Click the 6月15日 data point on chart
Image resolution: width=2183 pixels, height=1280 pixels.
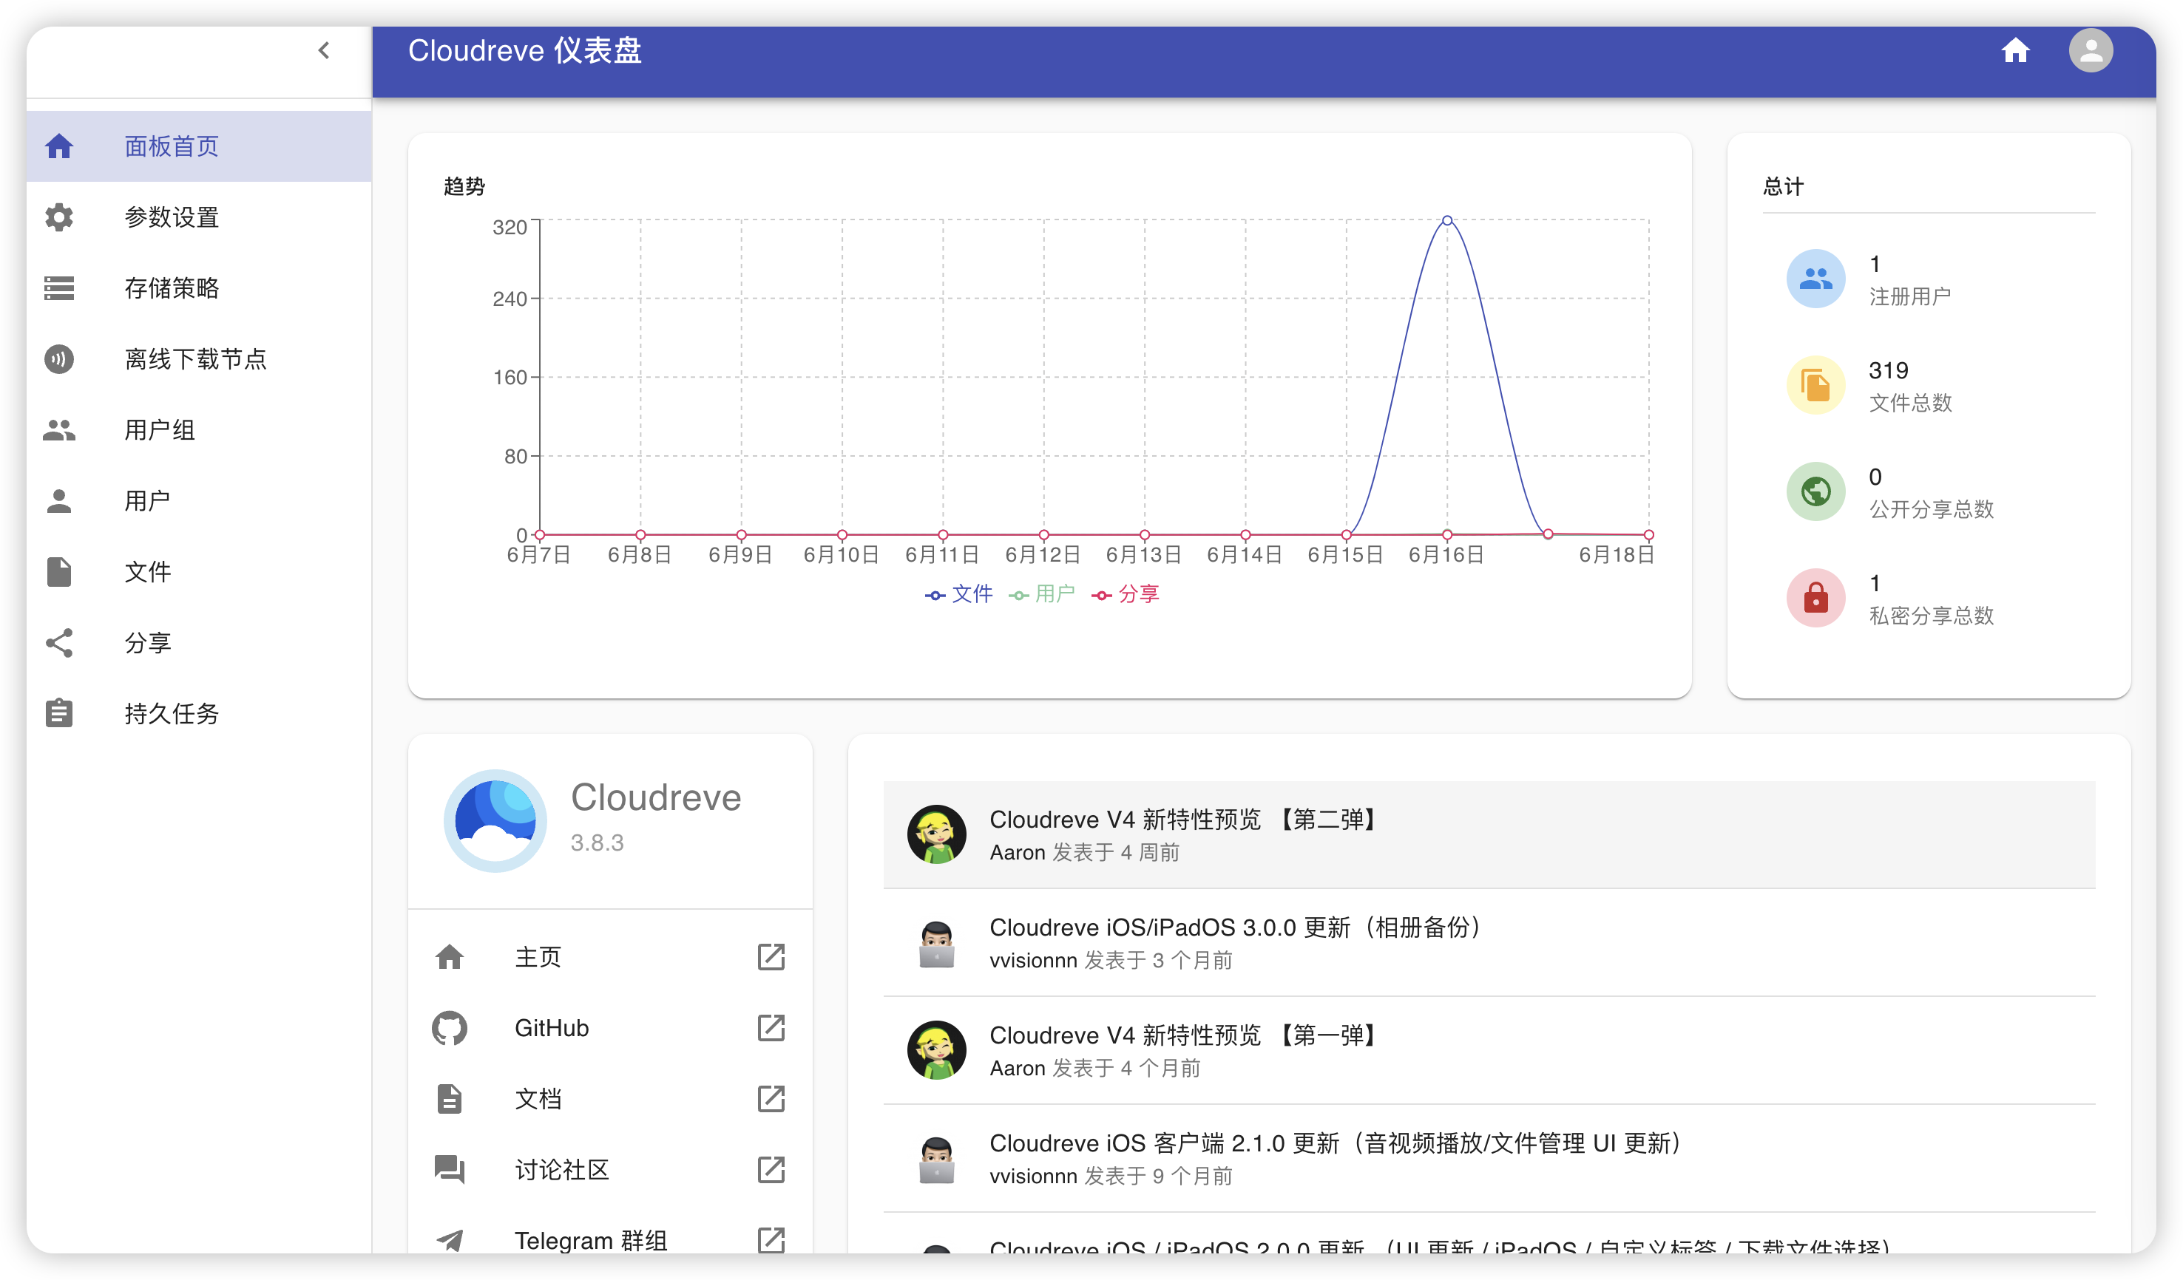coord(1346,535)
